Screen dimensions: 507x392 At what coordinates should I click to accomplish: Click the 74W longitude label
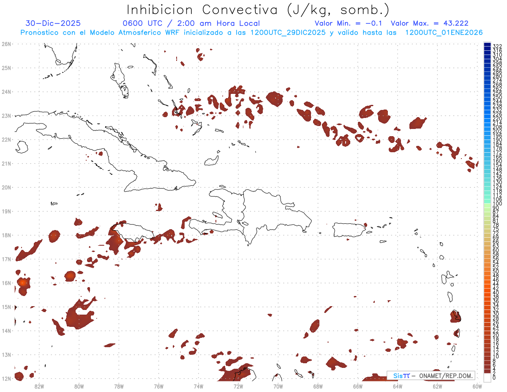click(x=198, y=386)
